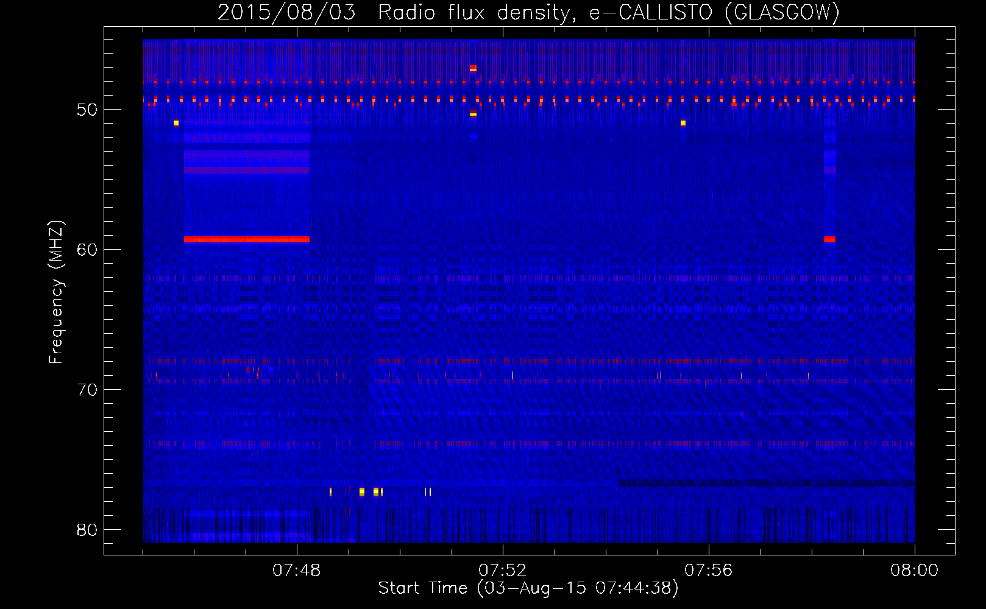
Task: Click the short red mark near 59 MHz at 07:58
Action: pos(830,239)
